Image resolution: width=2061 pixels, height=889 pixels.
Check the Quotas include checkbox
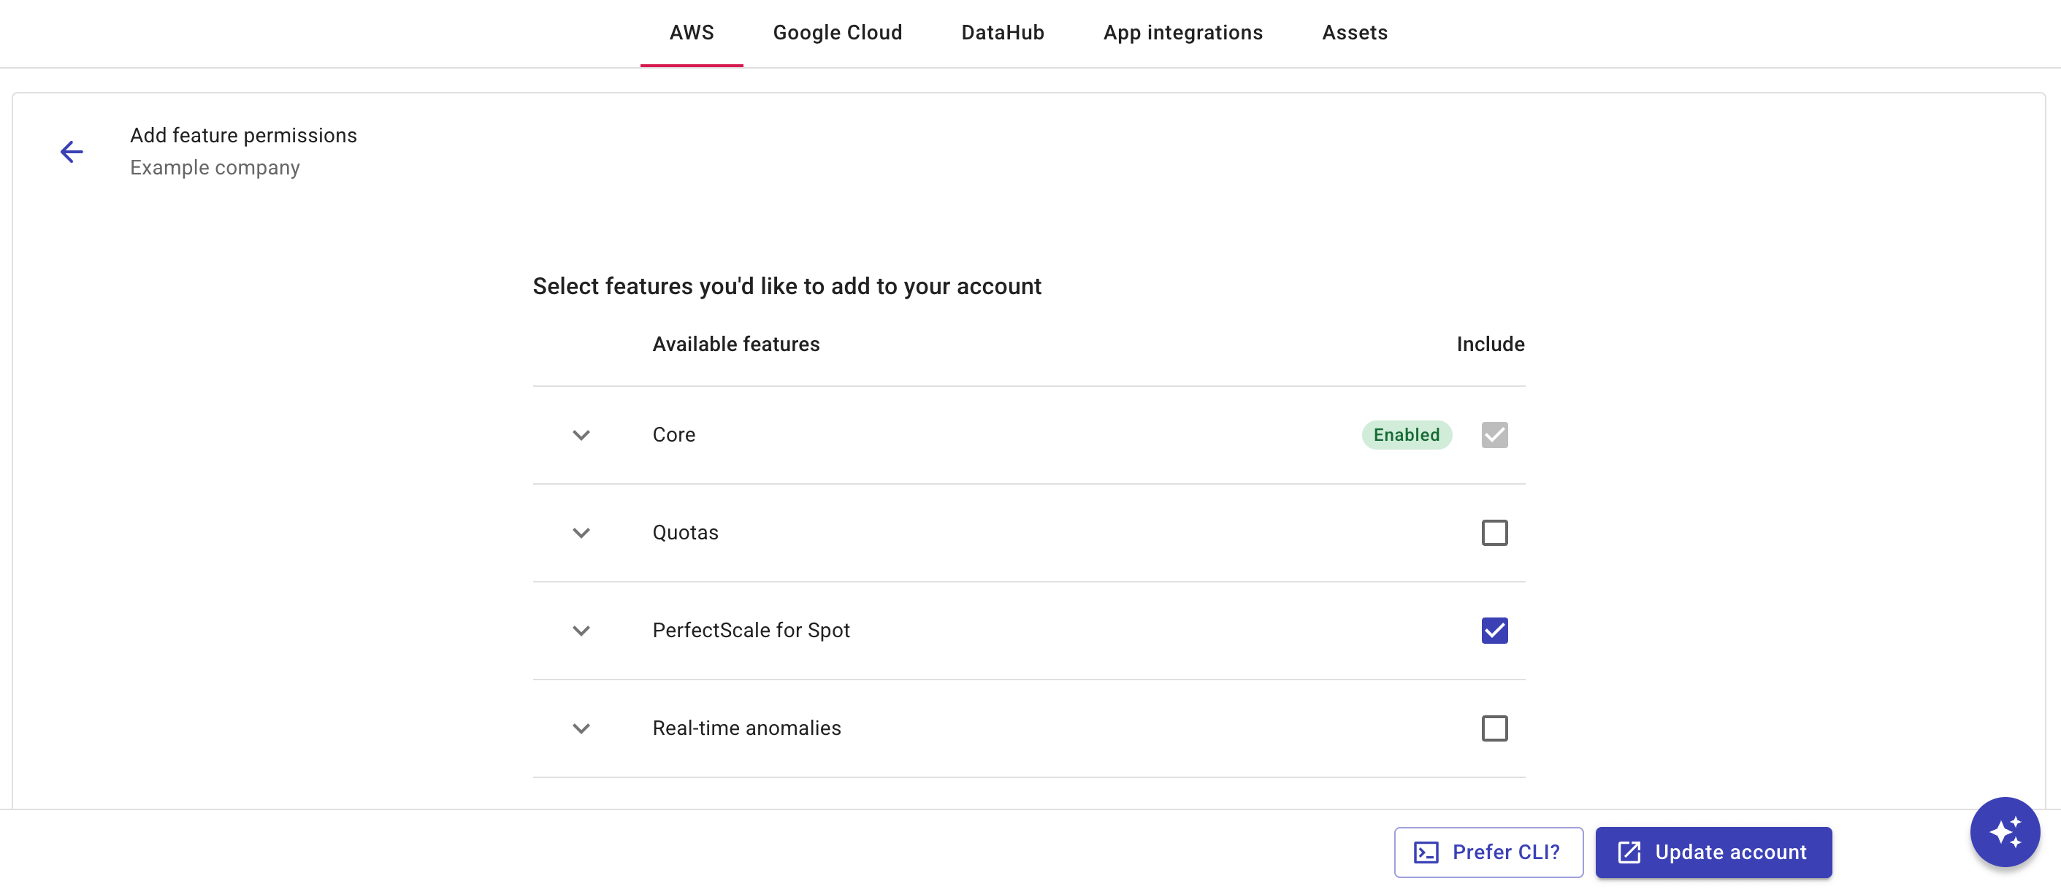1494,532
